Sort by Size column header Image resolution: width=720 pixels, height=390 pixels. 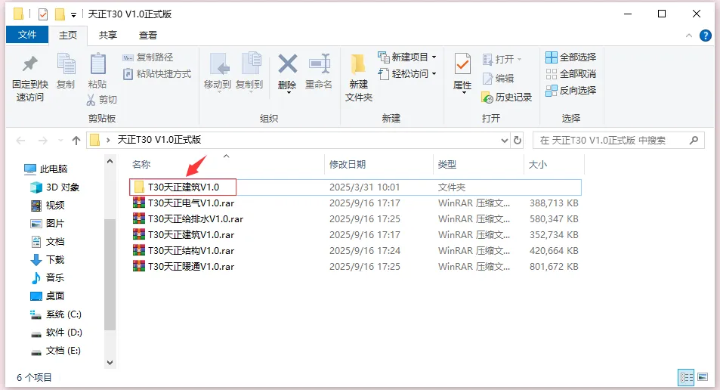click(538, 165)
